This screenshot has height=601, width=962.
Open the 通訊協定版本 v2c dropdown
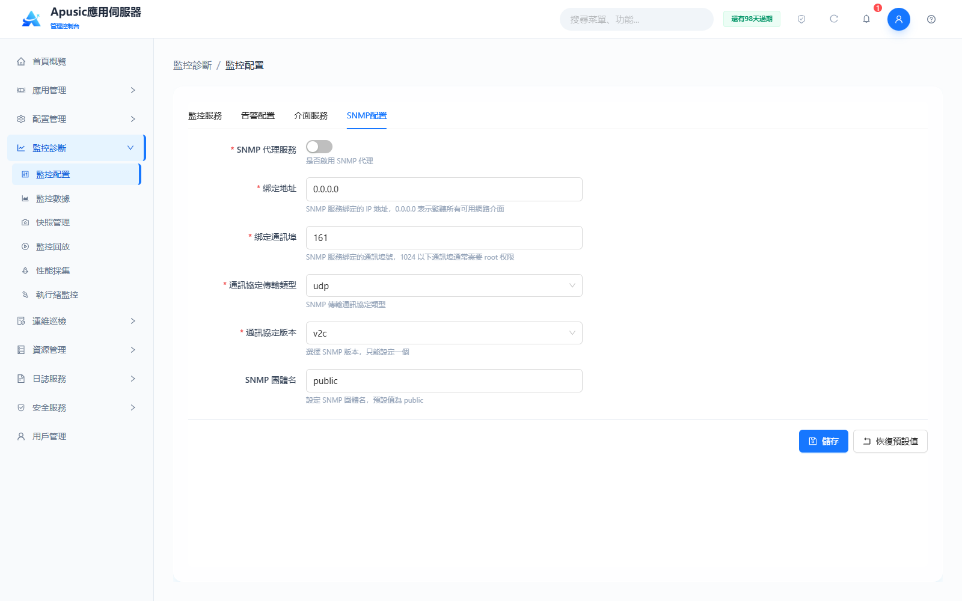[x=444, y=333]
